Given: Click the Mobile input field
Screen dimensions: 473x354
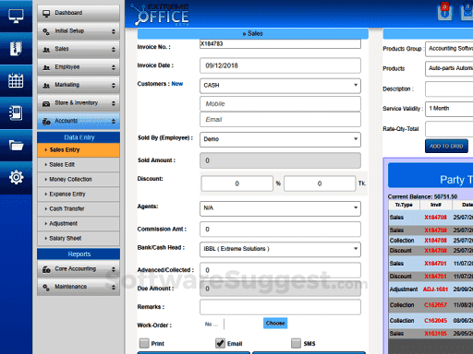Looking at the screenshot, I should 280,104.
